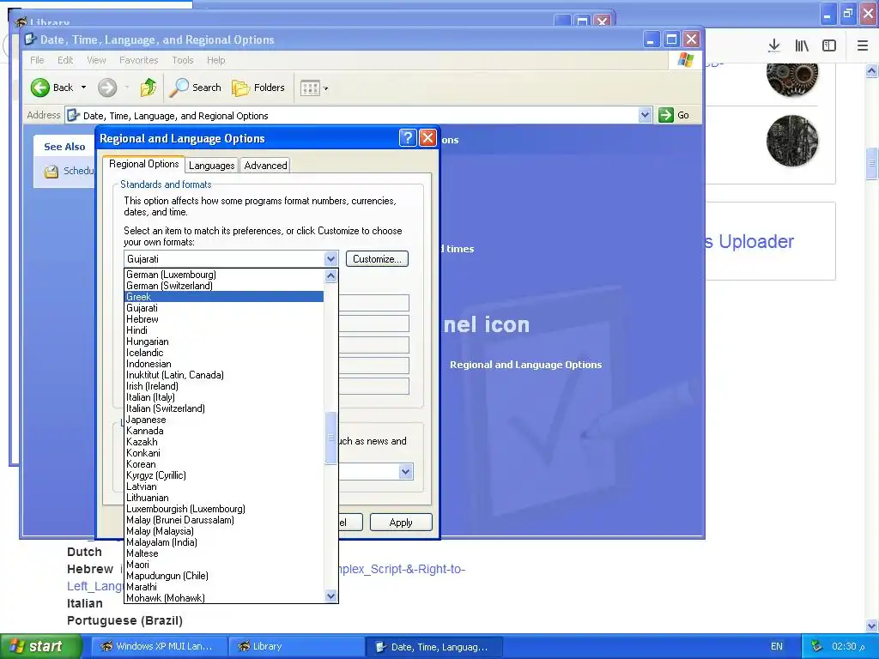This screenshot has width=879, height=659.
Task: Open the Address bar dropdown arrow
Action: point(645,115)
